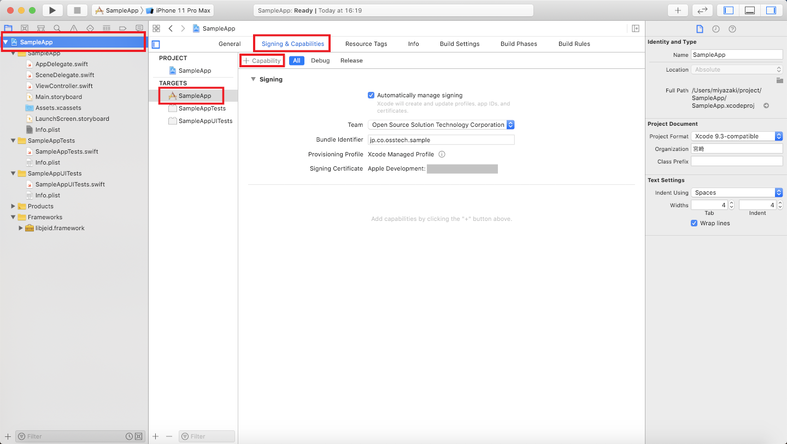Open Indent Using dropdown
This screenshot has height=444, width=787.
(737, 192)
